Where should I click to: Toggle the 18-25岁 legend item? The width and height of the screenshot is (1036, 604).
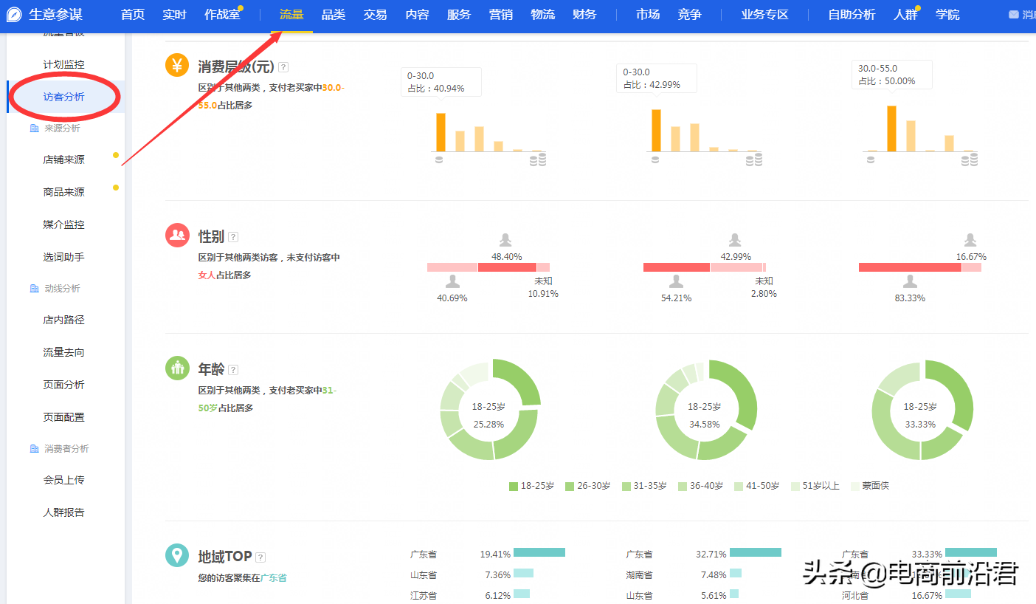pos(531,486)
